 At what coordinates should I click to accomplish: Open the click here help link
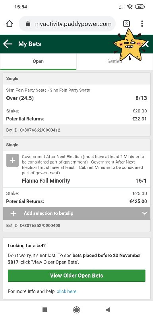[67, 291]
